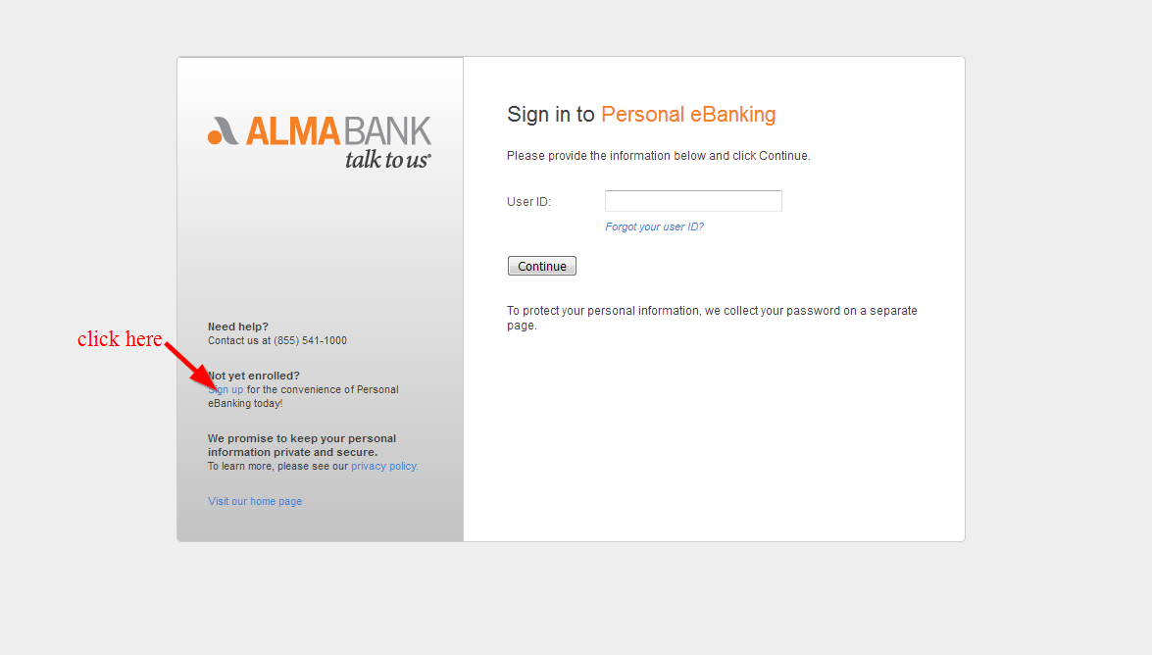Open the 'Forgot your user ID?' link
The height and width of the screenshot is (655, 1152).
(x=654, y=227)
